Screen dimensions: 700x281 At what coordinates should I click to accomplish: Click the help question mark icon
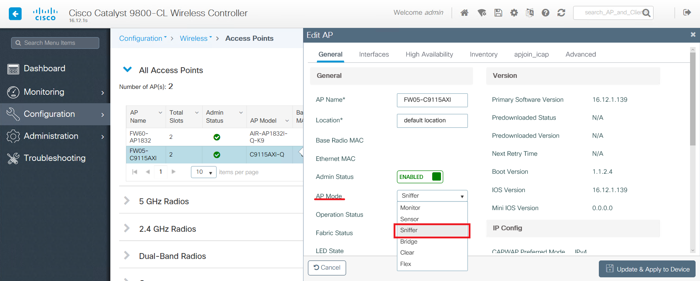click(545, 13)
